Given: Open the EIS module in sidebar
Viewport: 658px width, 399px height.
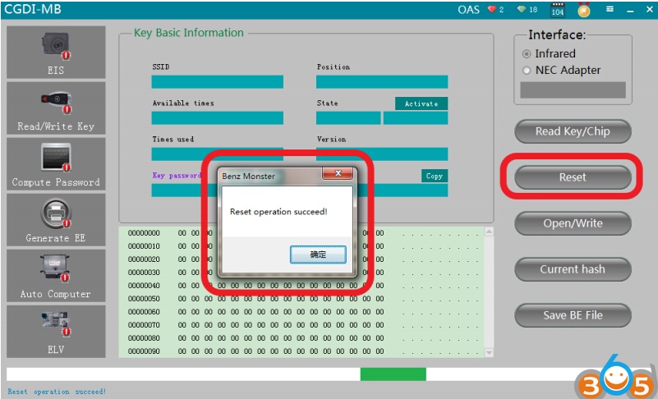Looking at the screenshot, I should [56, 53].
